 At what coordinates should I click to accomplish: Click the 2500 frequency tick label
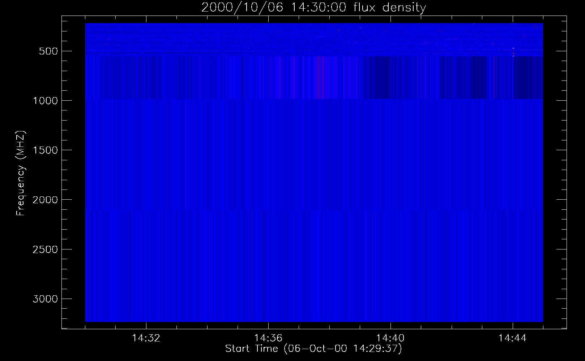(45, 249)
